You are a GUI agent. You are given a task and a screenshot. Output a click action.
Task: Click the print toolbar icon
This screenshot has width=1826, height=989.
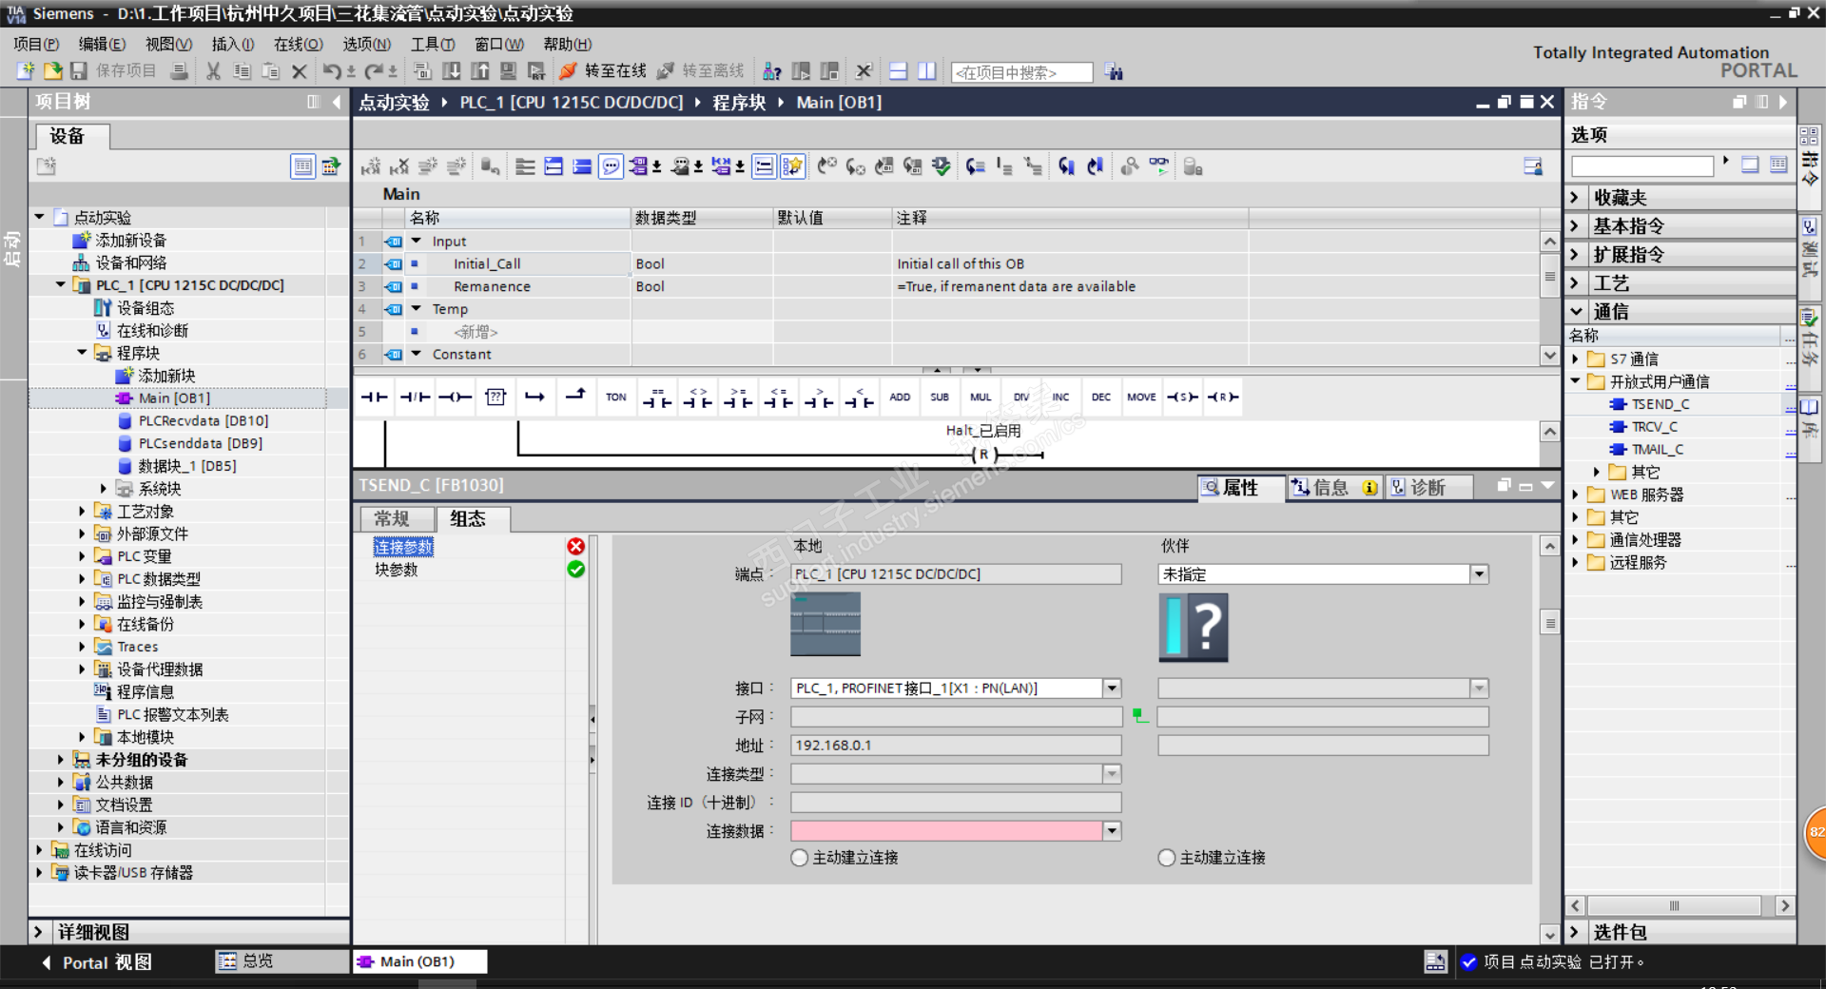tap(179, 71)
